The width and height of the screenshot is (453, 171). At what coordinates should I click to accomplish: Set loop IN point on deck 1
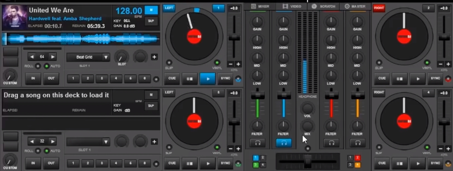click(x=33, y=79)
